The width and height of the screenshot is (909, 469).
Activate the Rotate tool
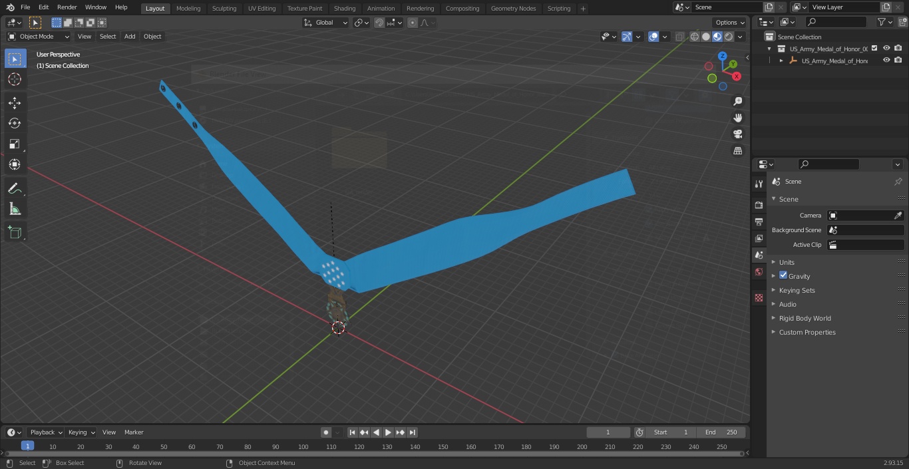[15, 123]
